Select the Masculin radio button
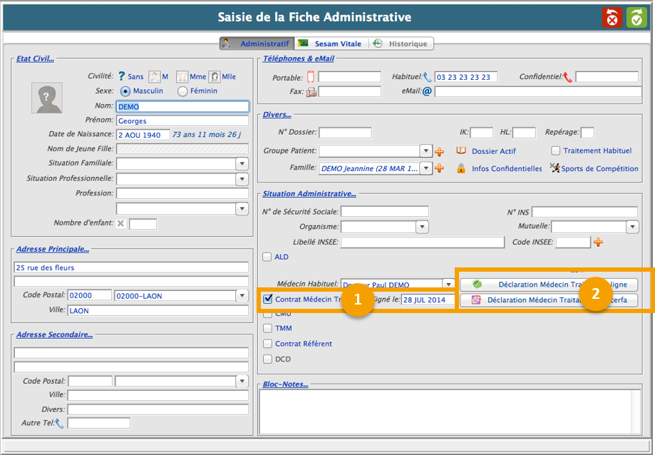 click(125, 91)
